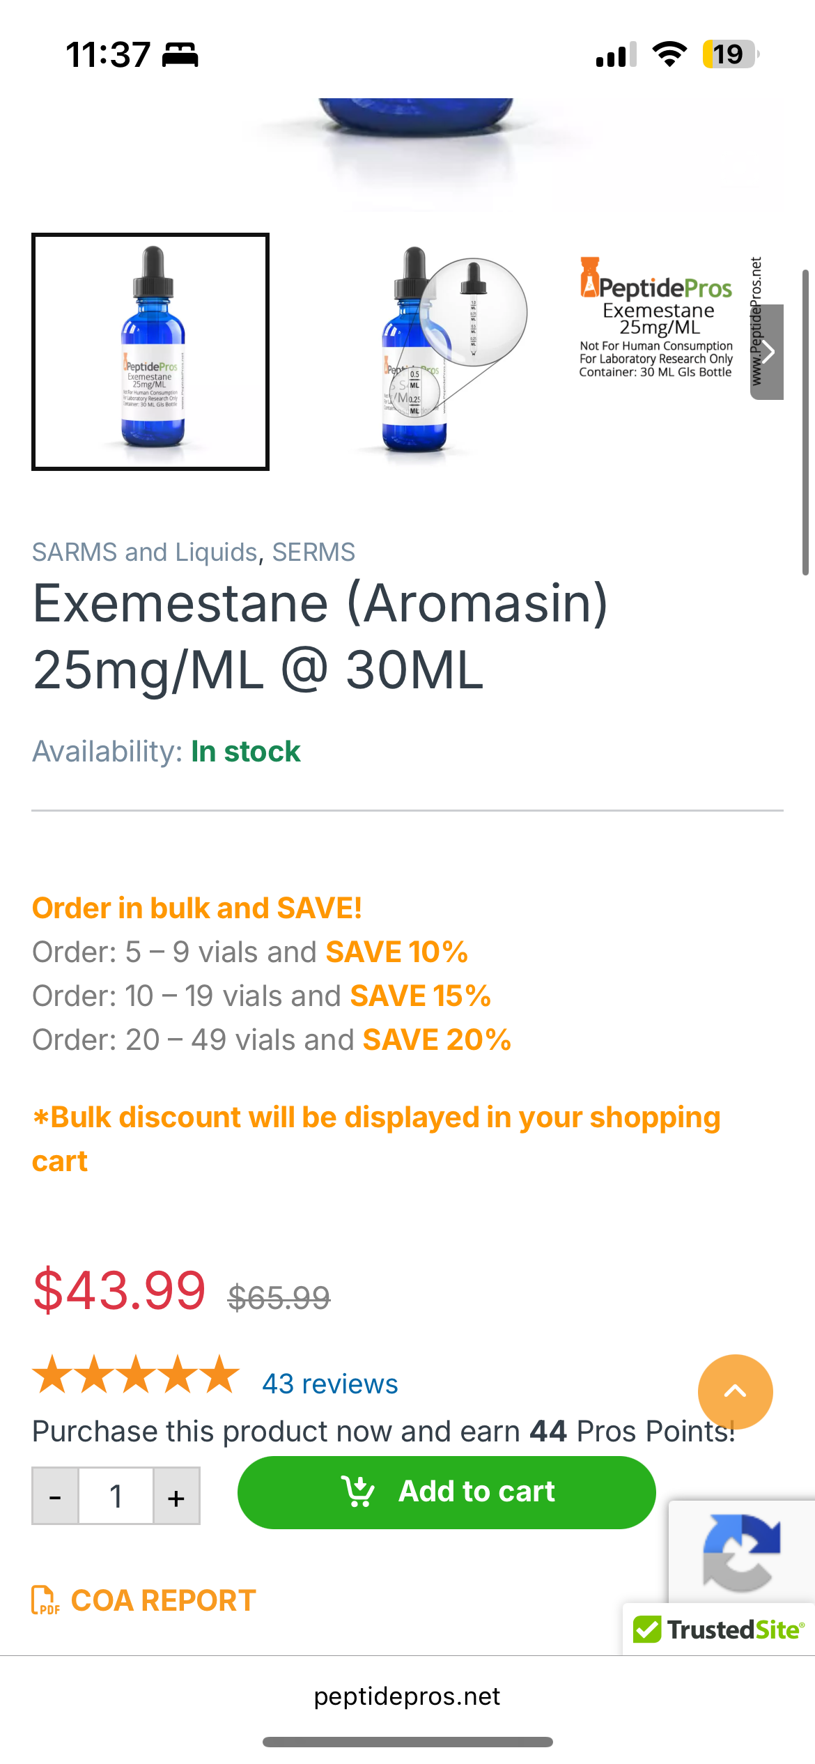Click the next image chevron arrow
The image size is (815, 1764).
(x=767, y=352)
